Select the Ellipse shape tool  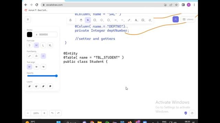tap(109, 20)
